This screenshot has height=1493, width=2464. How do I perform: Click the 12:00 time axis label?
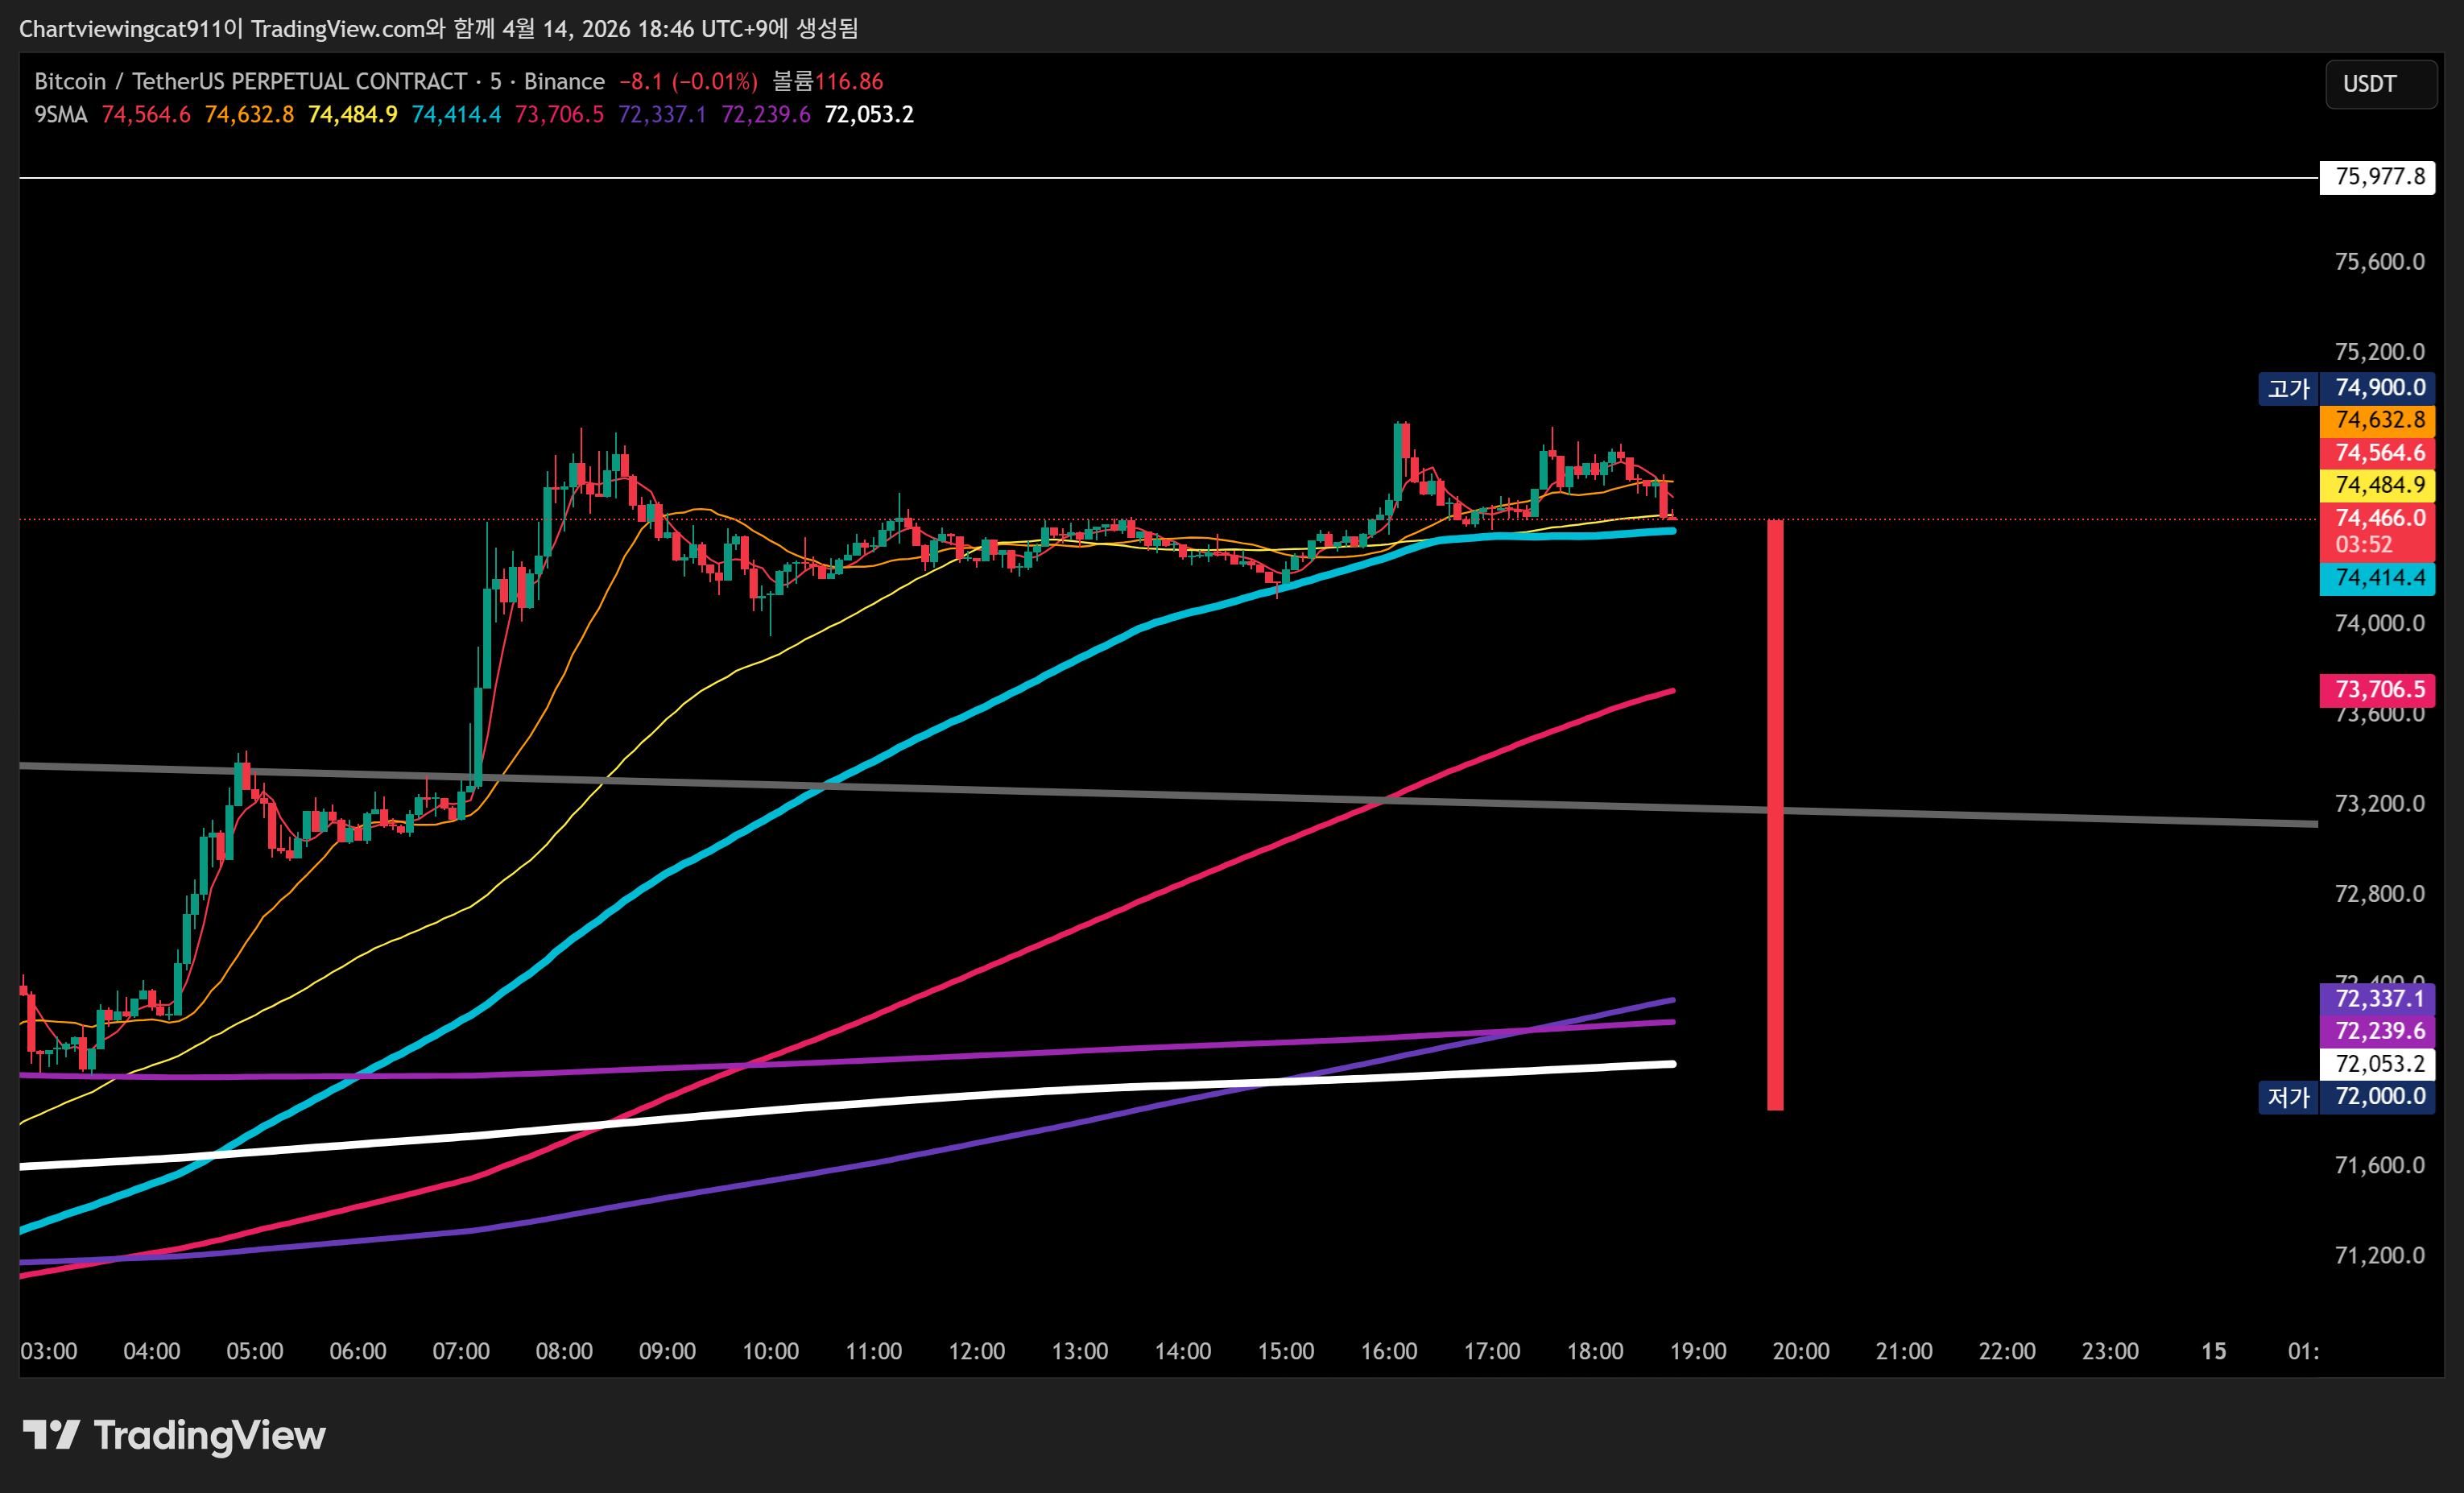pos(976,1351)
